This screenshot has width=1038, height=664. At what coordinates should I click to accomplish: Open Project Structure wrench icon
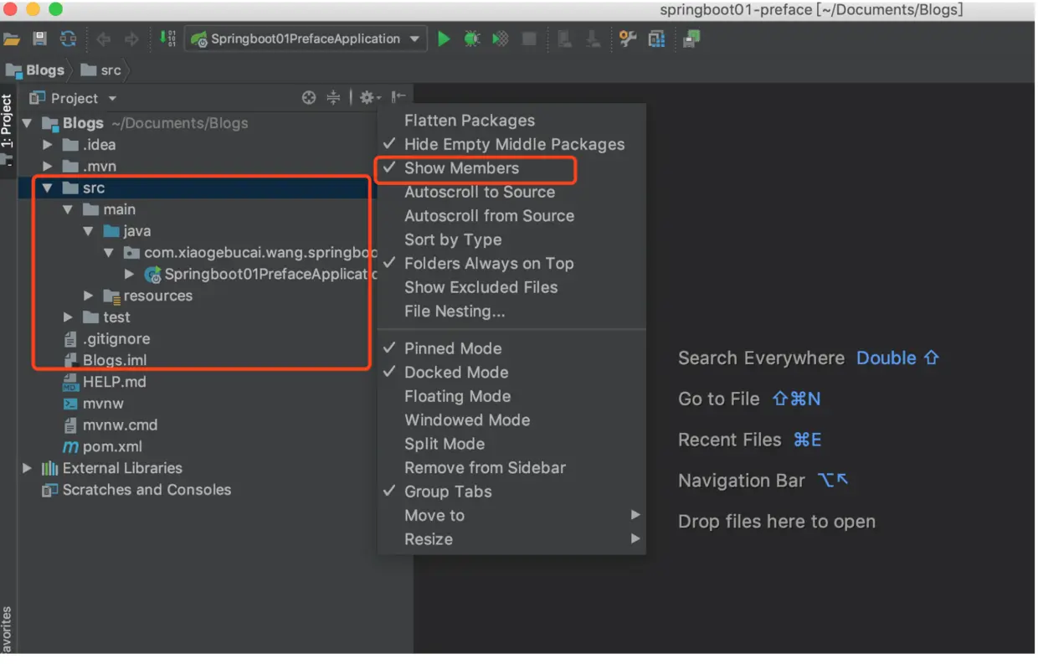(628, 39)
